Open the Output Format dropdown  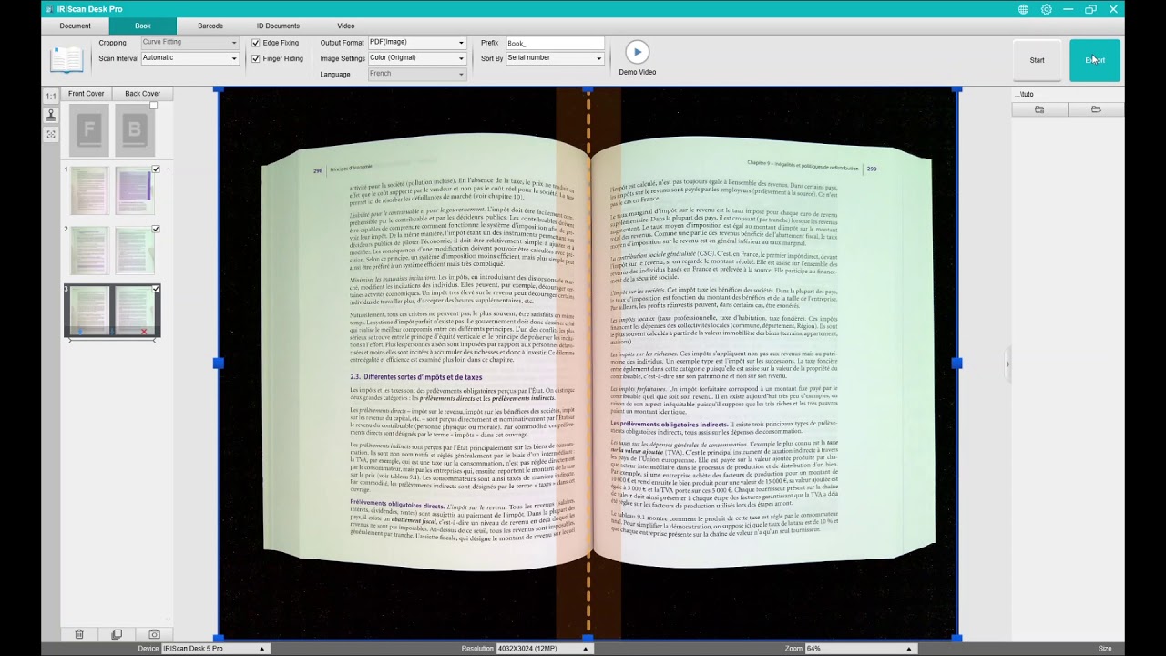(x=416, y=43)
